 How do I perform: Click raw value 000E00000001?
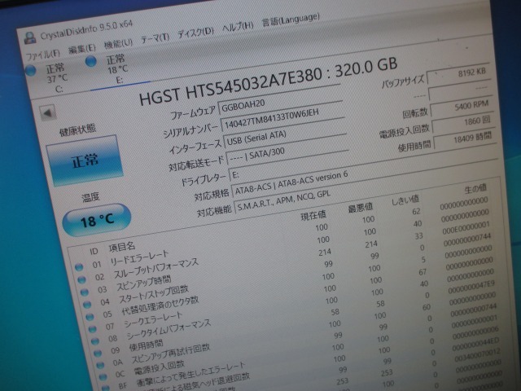[466, 228]
